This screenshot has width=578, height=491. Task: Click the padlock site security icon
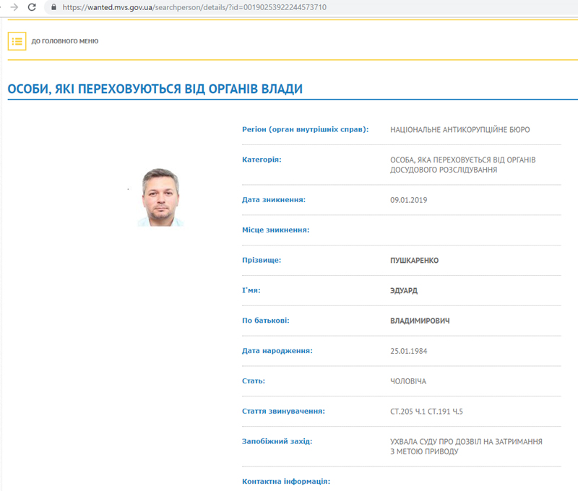[x=52, y=6]
